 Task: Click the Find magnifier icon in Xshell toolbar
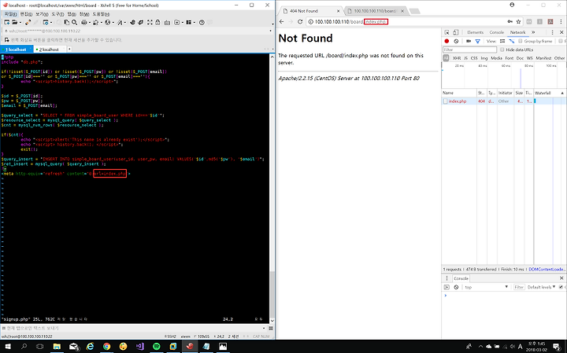point(74,22)
